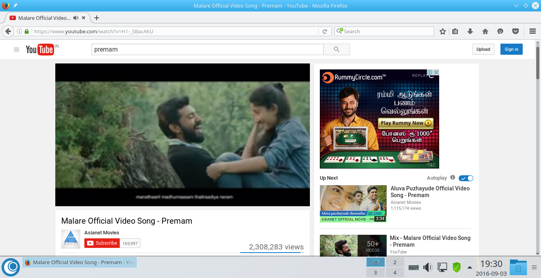This screenshot has height=278, width=541.
Task: Open the chat bubble toolbar icon
Action: click(x=500, y=31)
